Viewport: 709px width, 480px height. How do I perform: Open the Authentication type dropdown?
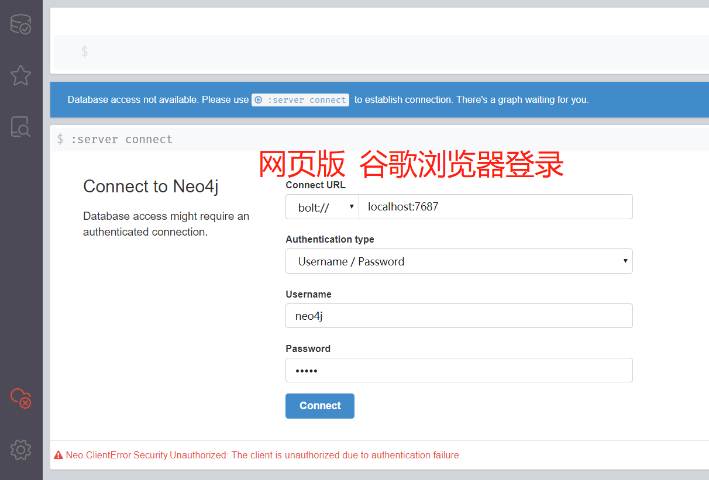point(459,261)
